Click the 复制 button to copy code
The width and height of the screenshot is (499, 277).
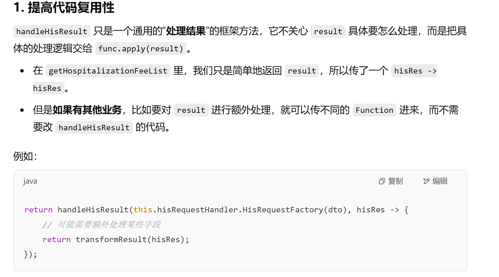(395, 181)
